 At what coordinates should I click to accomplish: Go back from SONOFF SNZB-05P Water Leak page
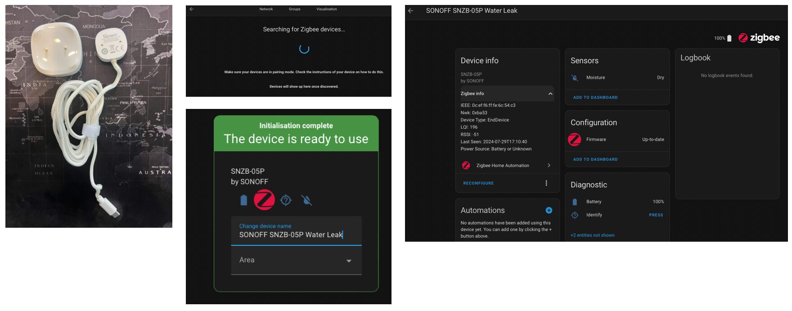tap(410, 11)
